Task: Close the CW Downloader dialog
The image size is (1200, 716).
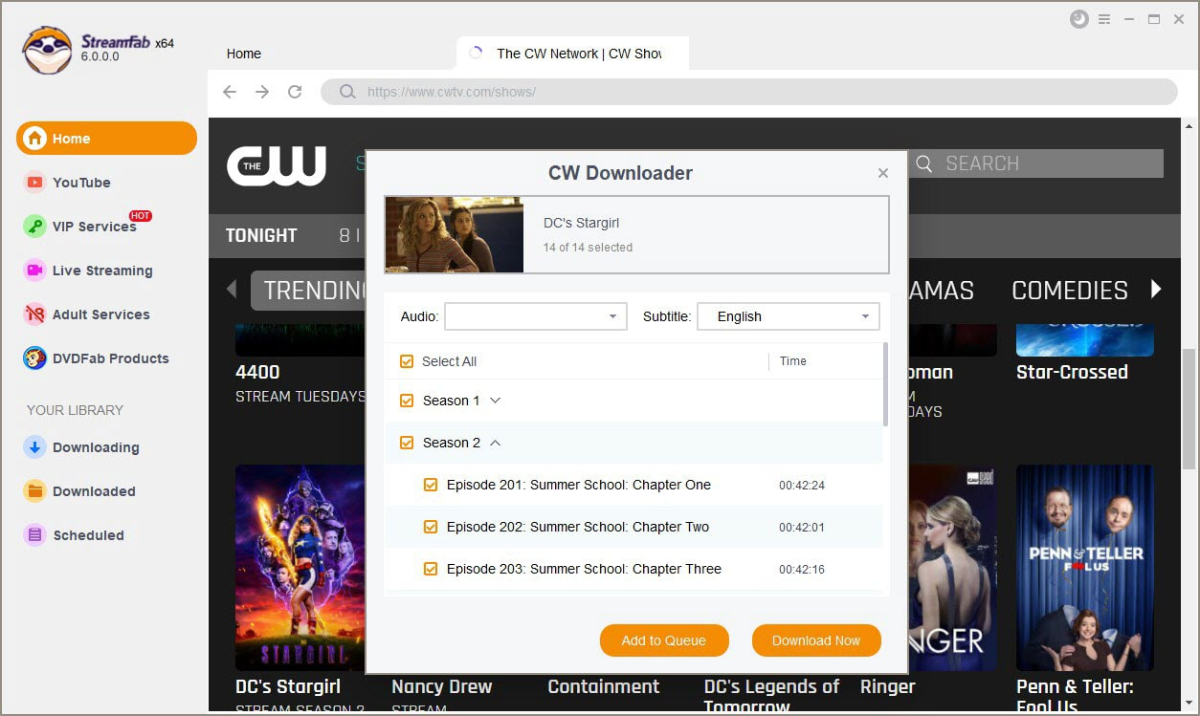Action: pyautogui.click(x=883, y=173)
